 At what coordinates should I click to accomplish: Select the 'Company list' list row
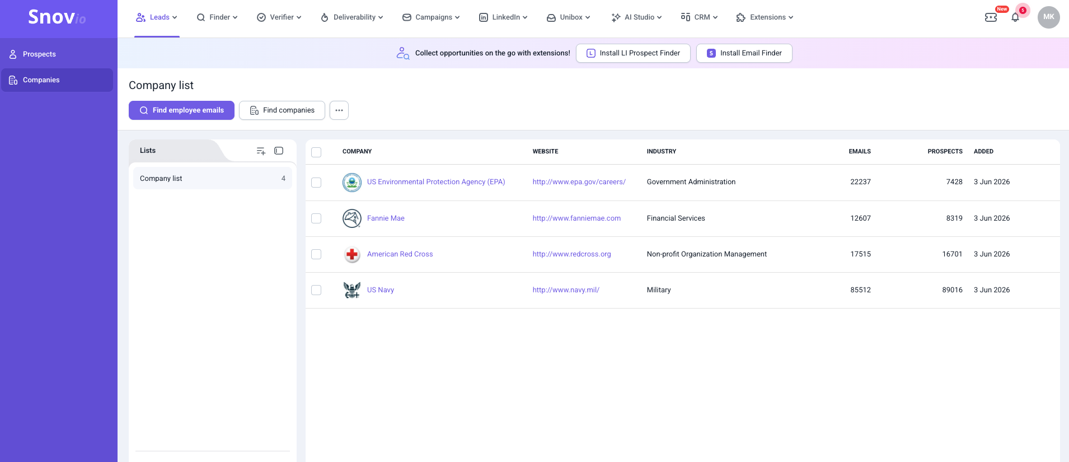click(x=213, y=179)
